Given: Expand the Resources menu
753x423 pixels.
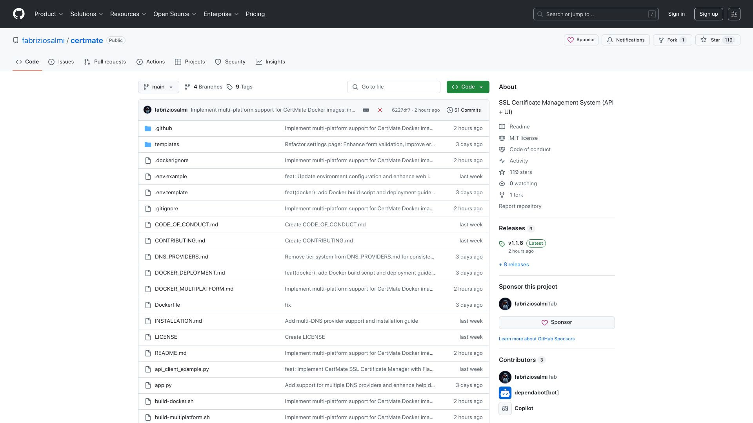Looking at the screenshot, I should point(128,14).
